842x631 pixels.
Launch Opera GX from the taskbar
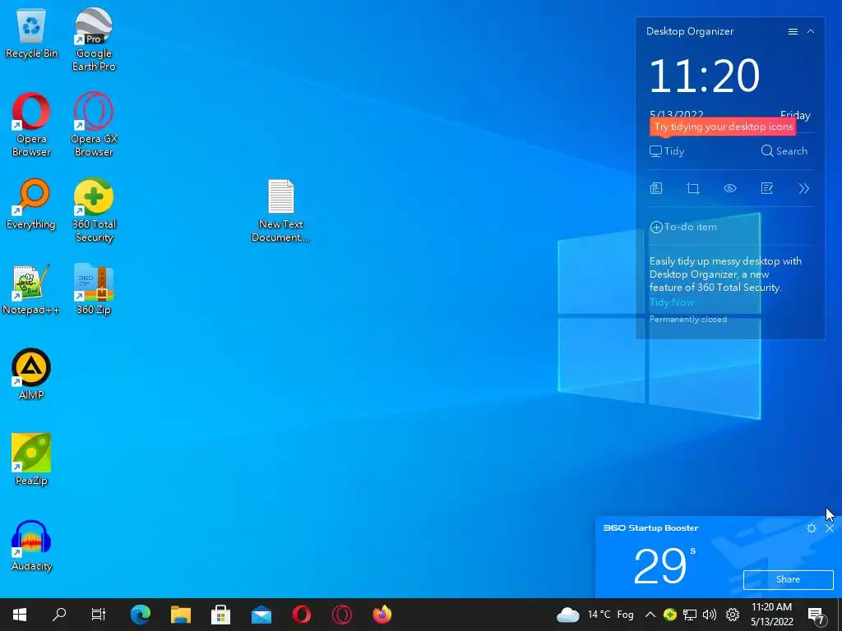click(342, 615)
